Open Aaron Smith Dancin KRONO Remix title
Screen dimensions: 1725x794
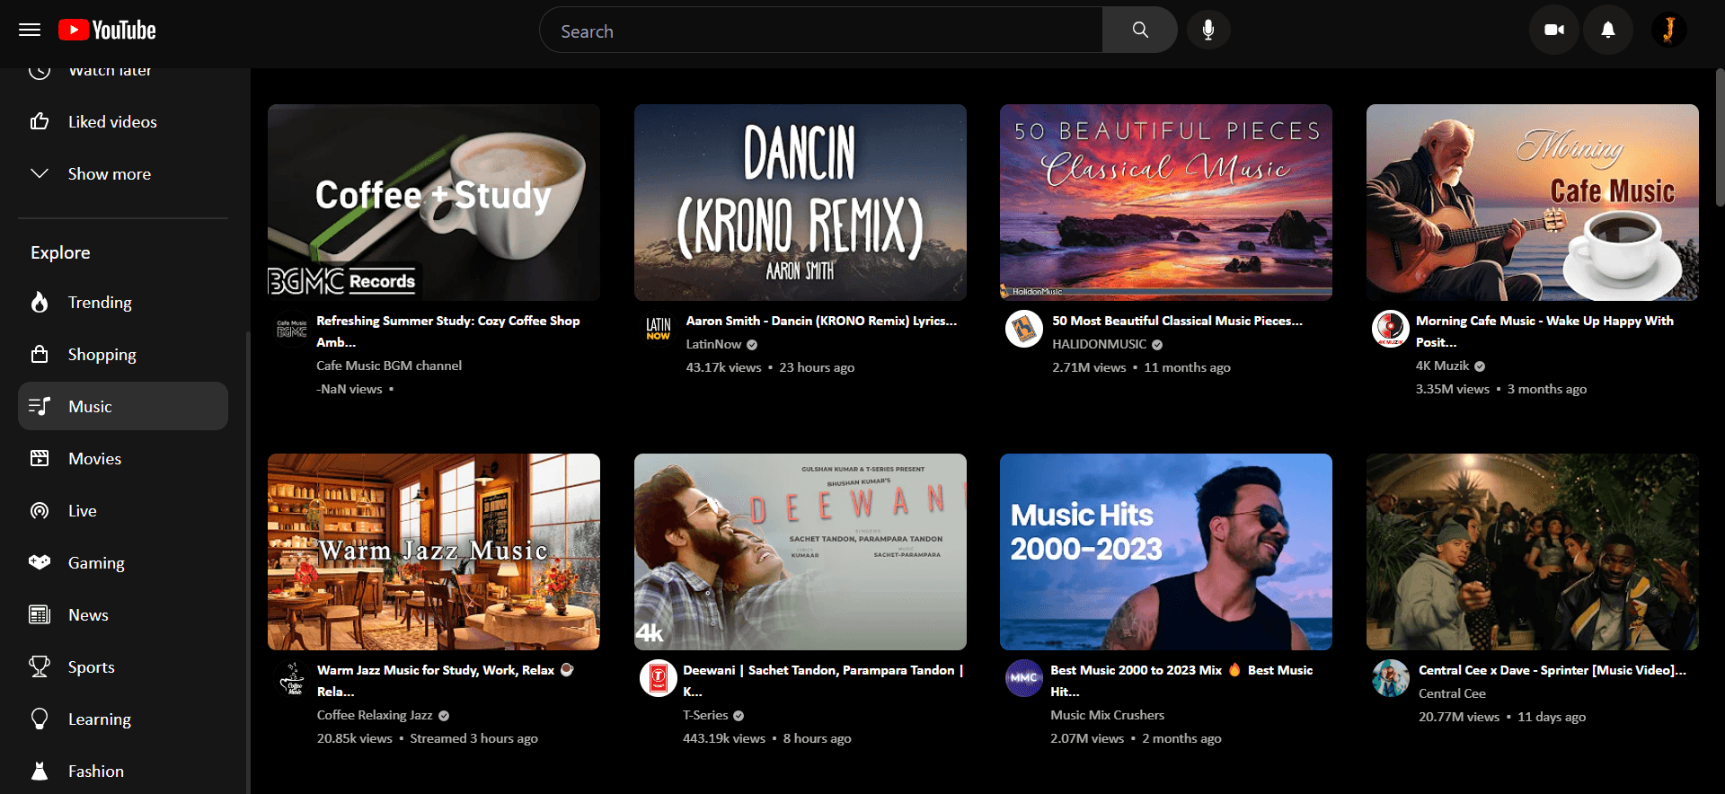pyautogui.click(x=821, y=321)
